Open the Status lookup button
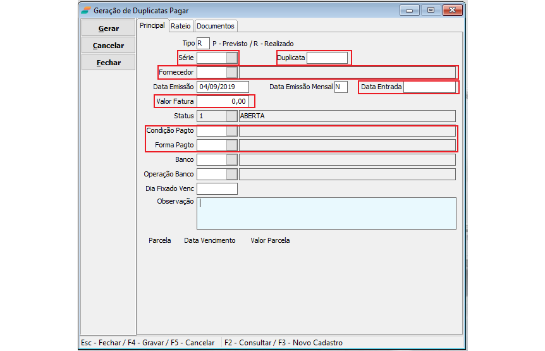Image resolution: width=545 pixels, height=351 pixels. 232,116
